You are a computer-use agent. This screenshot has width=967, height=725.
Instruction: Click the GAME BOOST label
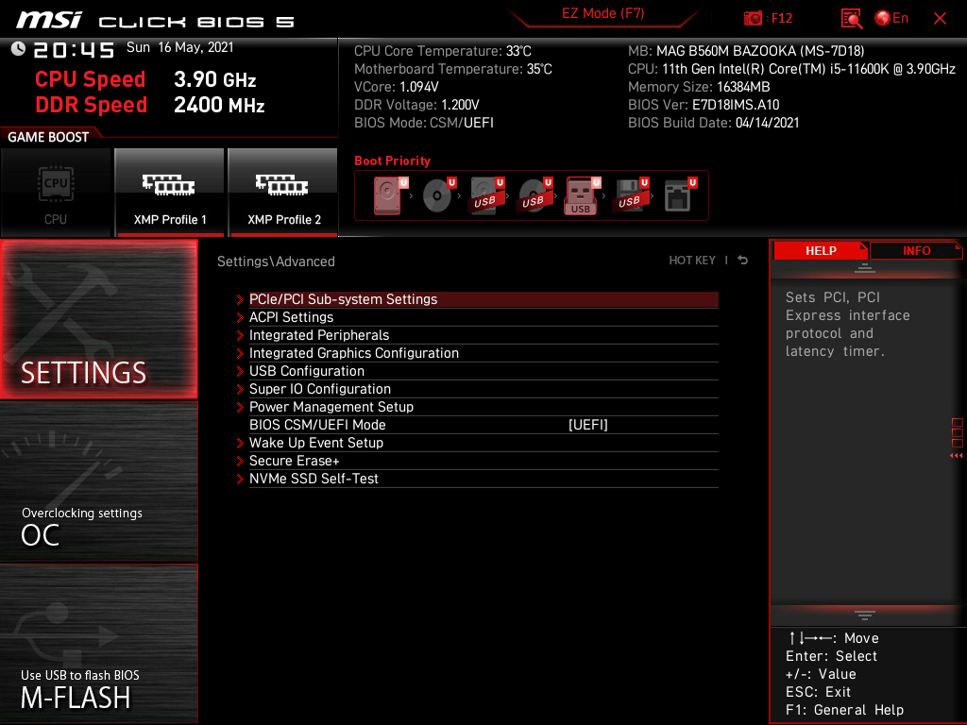pos(48,137)
